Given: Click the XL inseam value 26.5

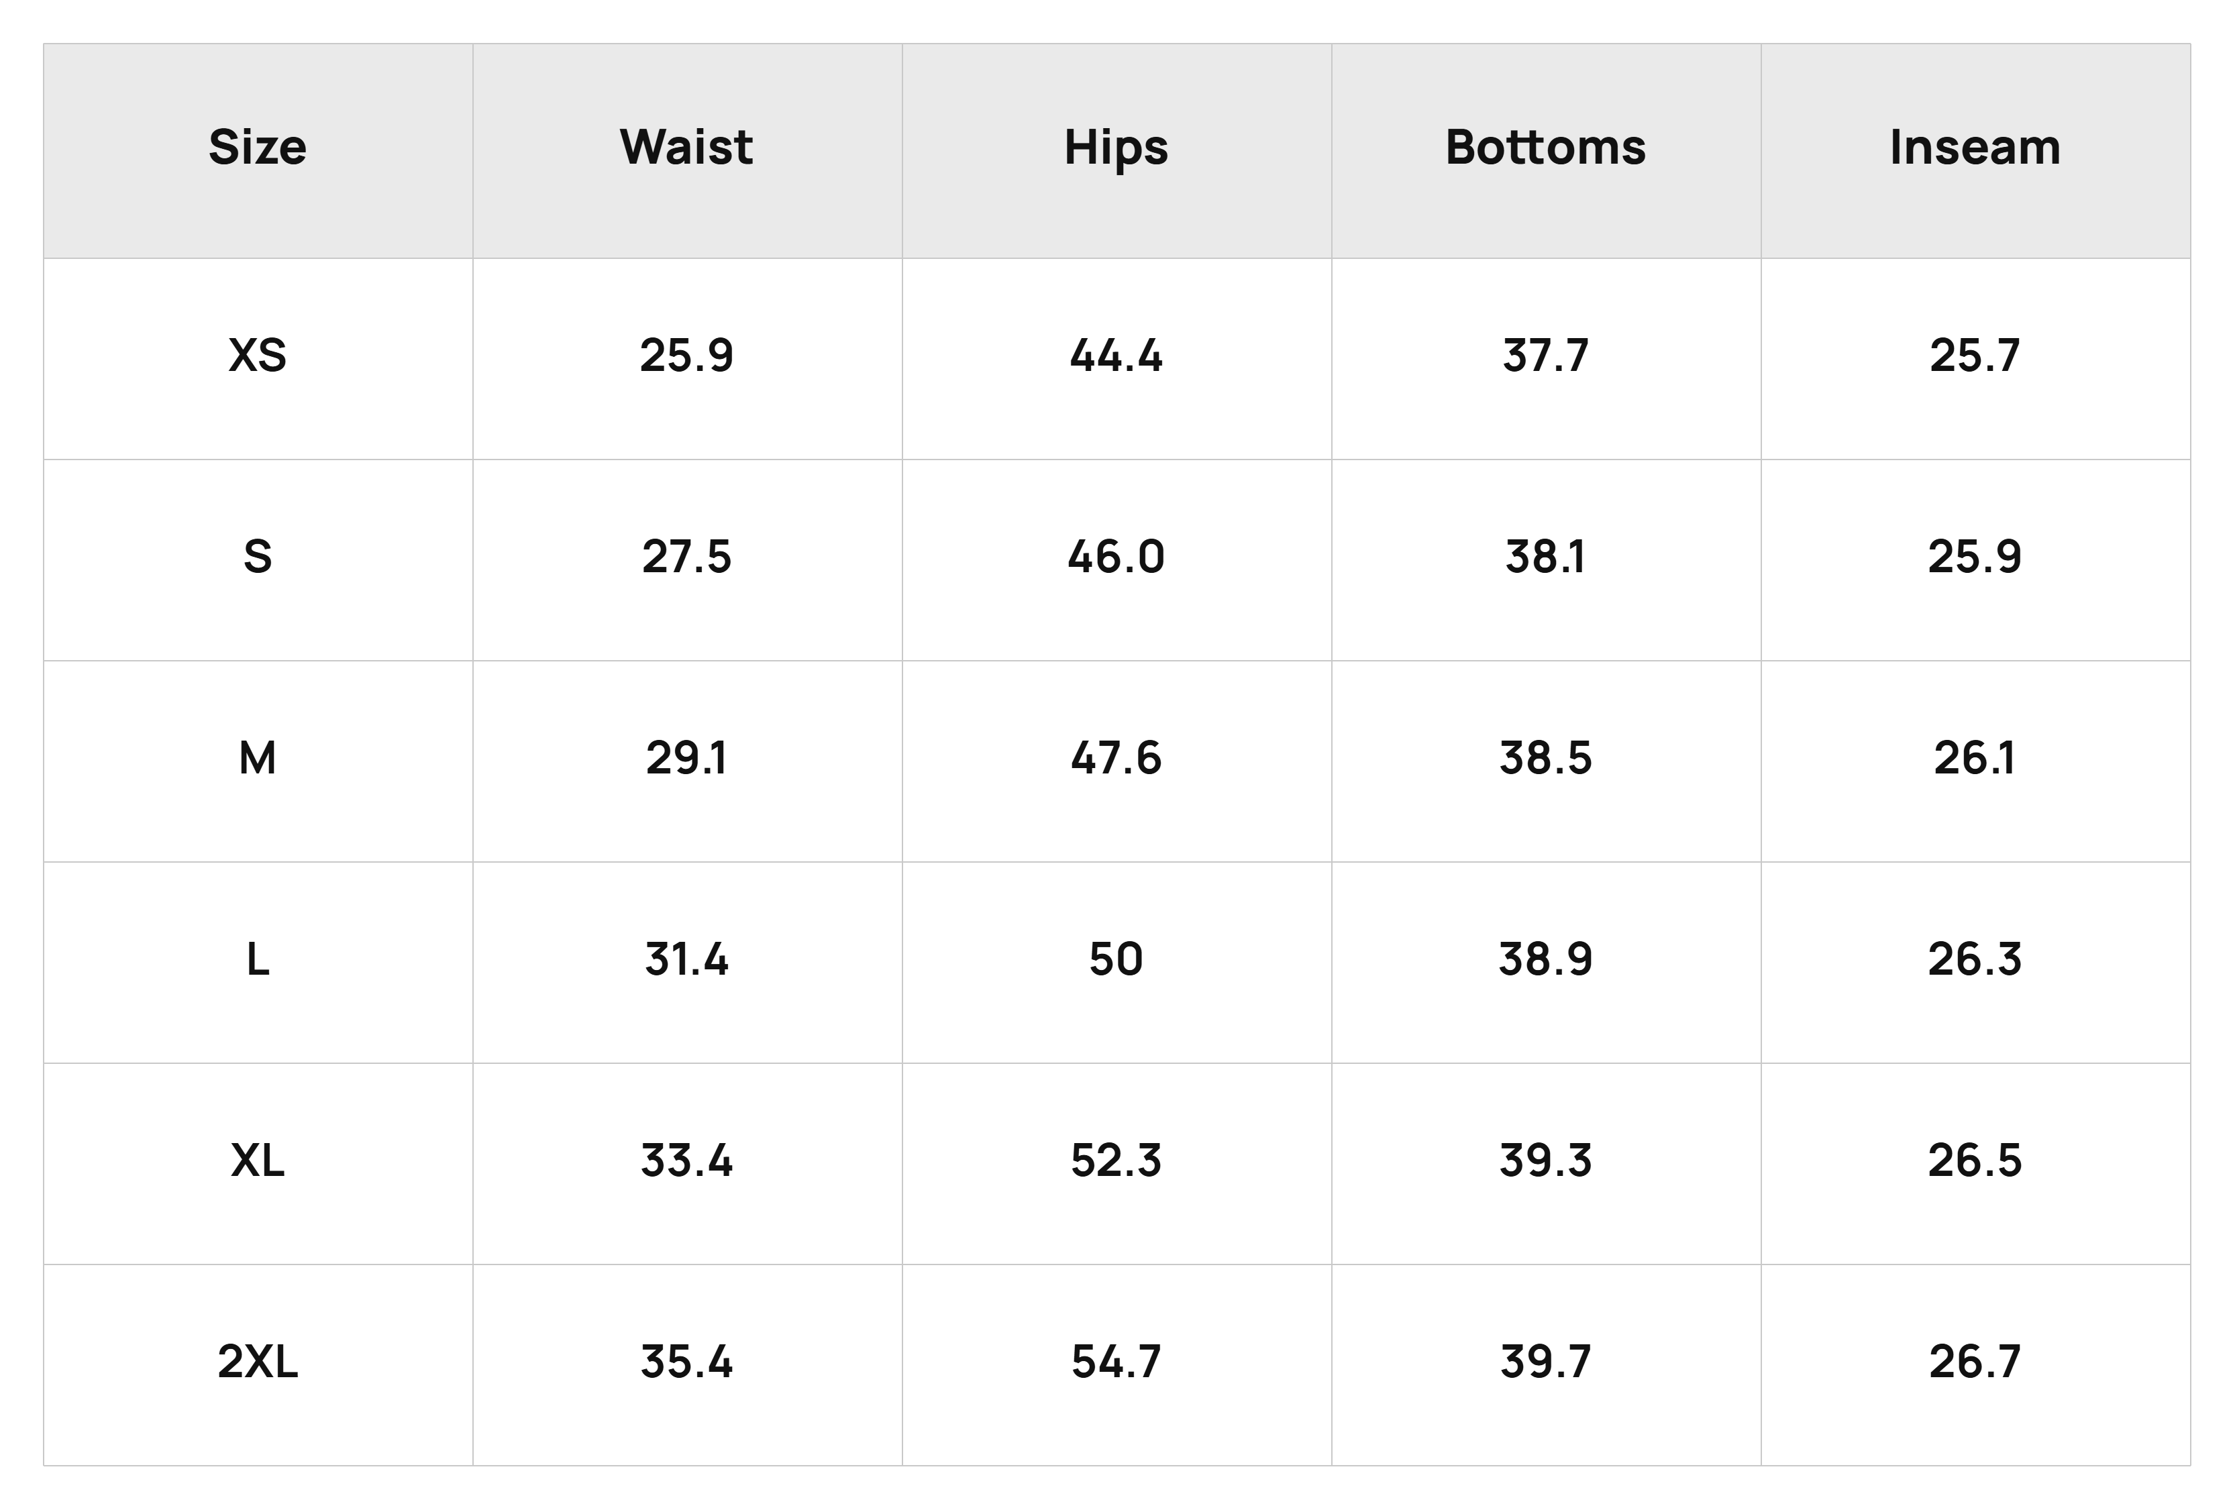Looking at the screenshot, I should pyautogui.click(x=1975, y=1161).
